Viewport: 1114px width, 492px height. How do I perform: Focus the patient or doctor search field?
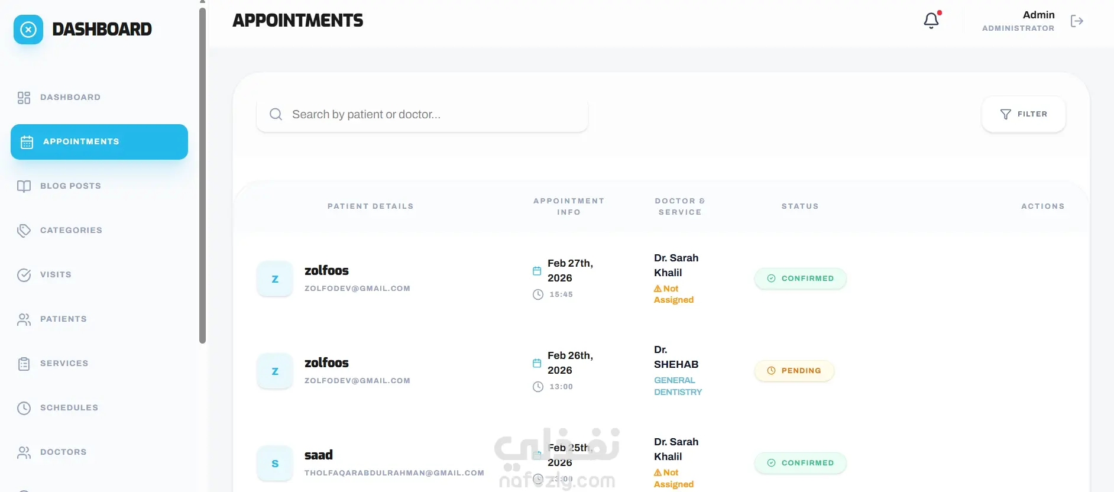pos(422,114)
